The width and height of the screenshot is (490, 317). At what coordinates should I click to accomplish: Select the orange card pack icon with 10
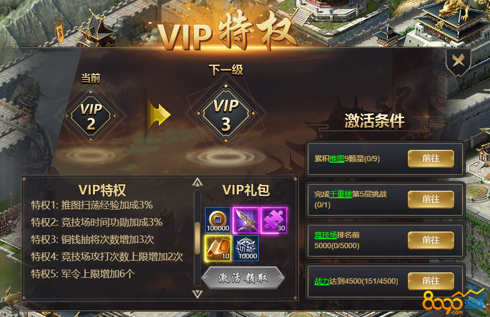218,248
